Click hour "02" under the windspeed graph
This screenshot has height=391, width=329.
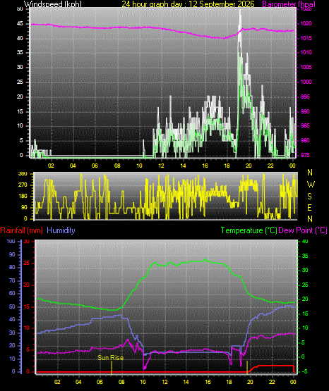pyautogui.click(x=51, y=166)
